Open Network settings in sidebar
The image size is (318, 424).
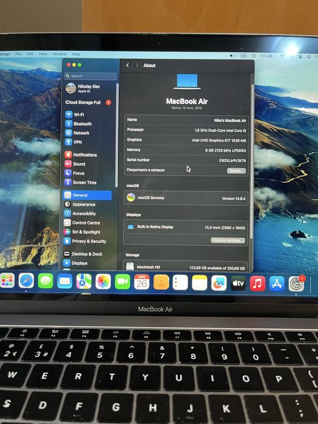pyautogui.click(x=78, y=133)
